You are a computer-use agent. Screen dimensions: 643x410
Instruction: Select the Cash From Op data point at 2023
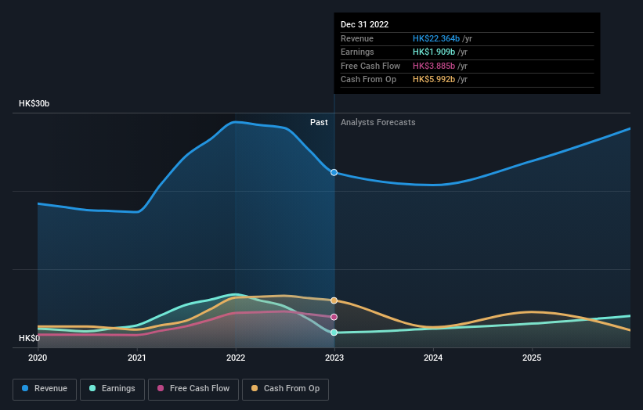click(334, 300)
